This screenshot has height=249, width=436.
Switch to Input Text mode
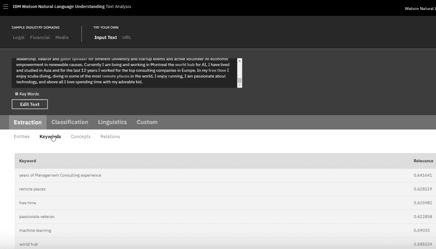[x=106, y=37]
